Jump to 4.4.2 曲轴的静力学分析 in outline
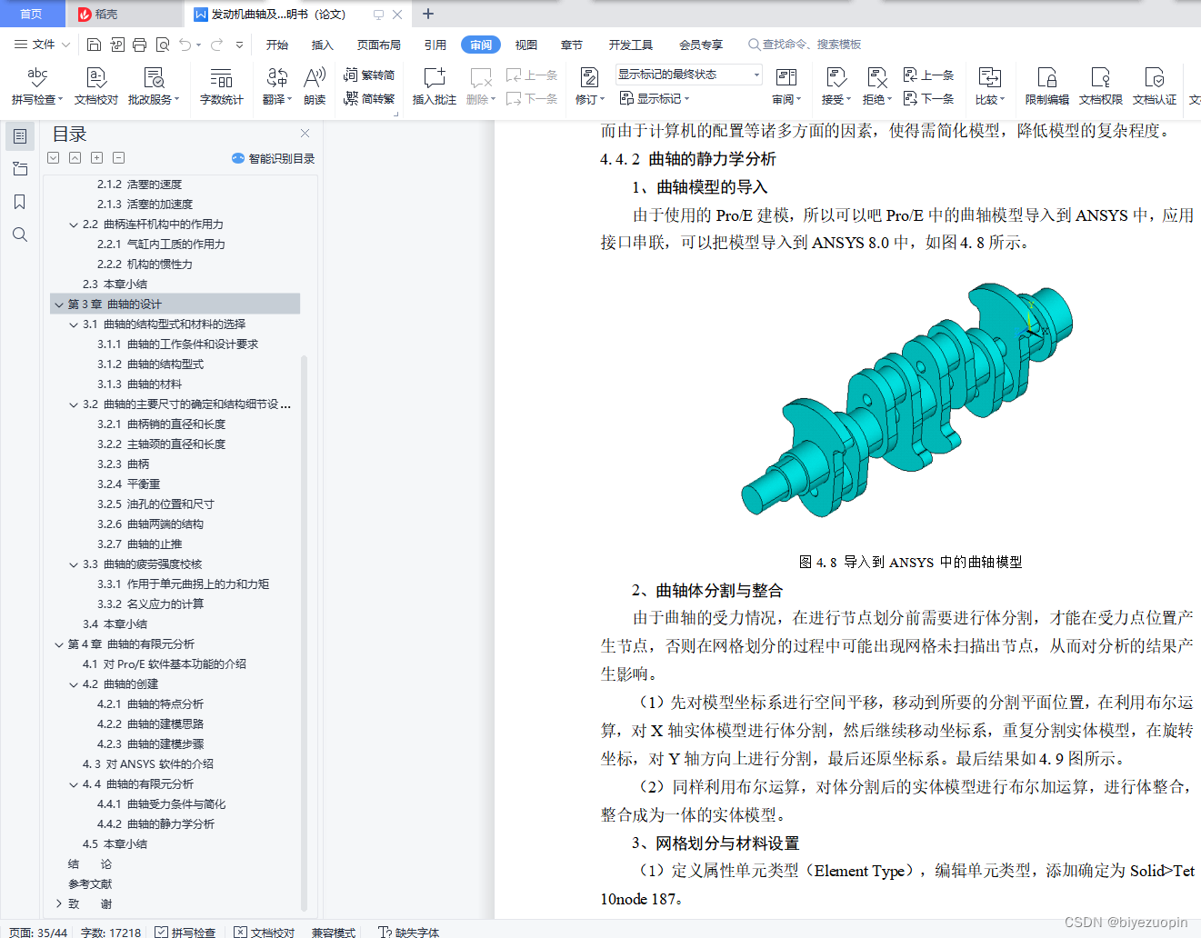Viewport: 1201px width, 938px height. (x=155, y=824)
